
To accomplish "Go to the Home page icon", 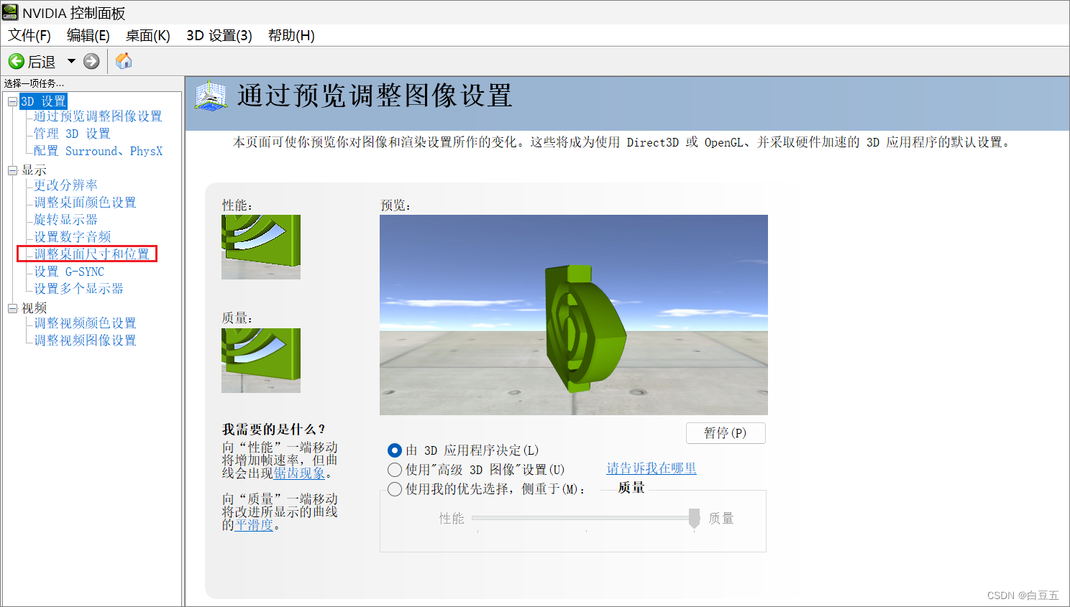I will (x=124, y=61).
